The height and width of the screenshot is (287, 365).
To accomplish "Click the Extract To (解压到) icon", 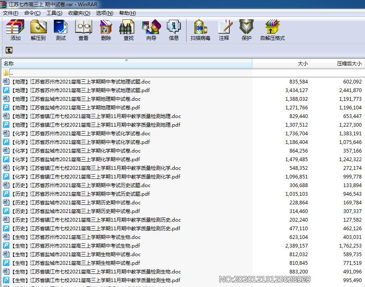I will point(38,30).
